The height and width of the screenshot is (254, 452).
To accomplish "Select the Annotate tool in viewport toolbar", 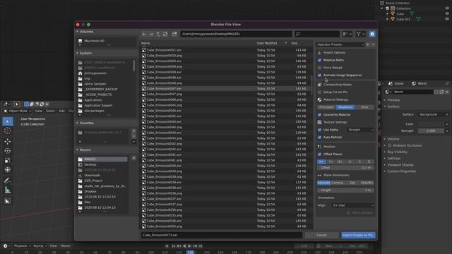I will [8, 181].
